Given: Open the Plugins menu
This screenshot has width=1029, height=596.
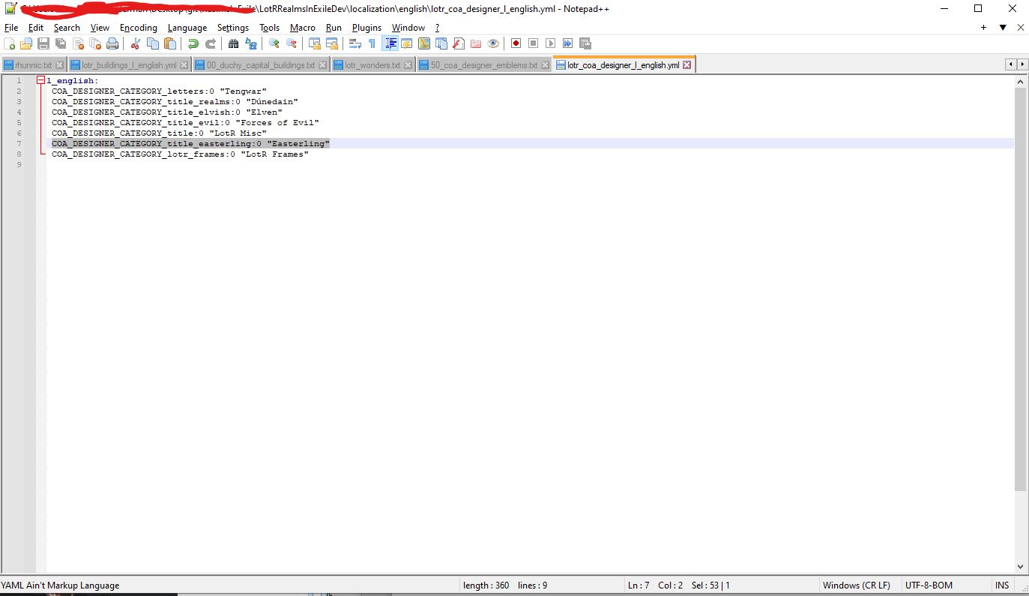Looking at the screenshot, I should coord(366,28).
